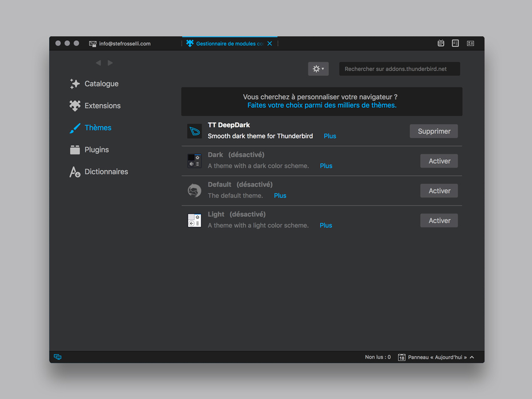Click Plus link for the Dark theme
This screenshot has width=532, height=399.
[x=326, y=166]
